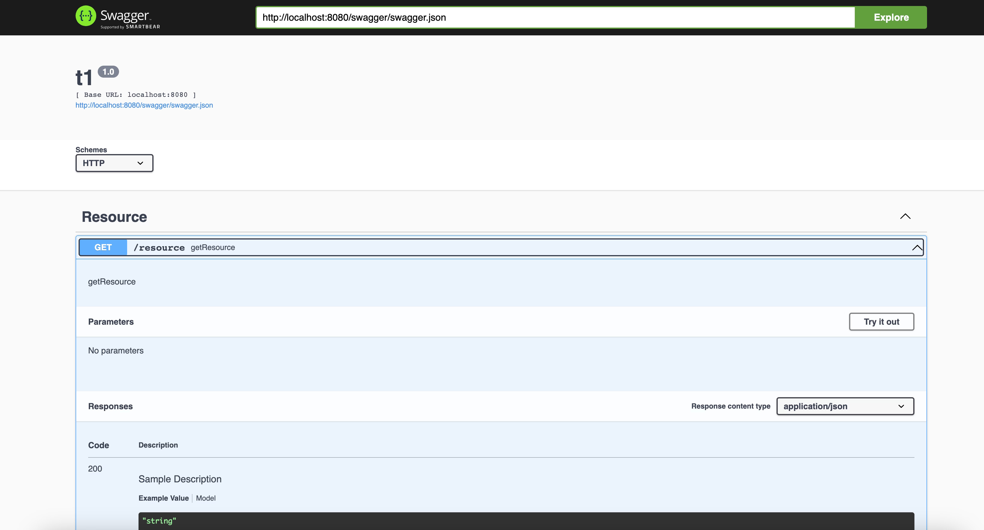Open the Response content type dropdown
The image size is (984, 530).
(845, 406)
